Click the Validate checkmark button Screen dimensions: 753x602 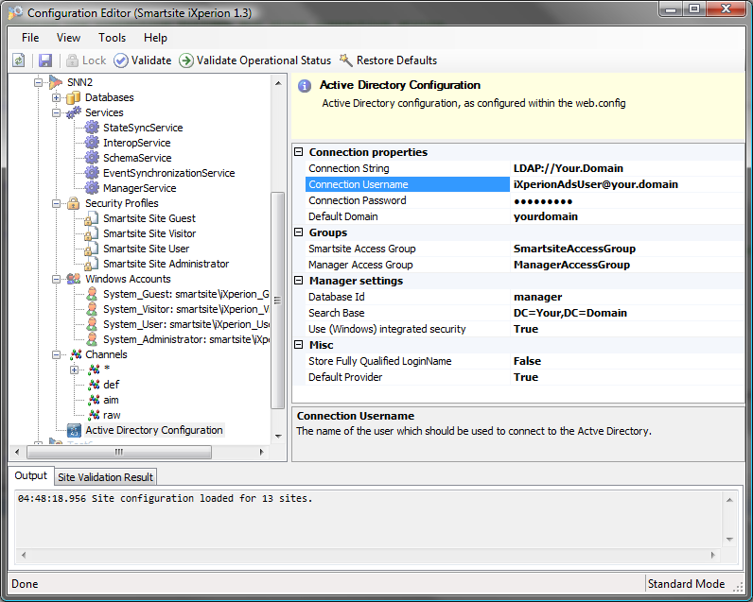143,60
